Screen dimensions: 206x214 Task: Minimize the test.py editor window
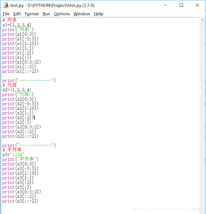[166, 5]
